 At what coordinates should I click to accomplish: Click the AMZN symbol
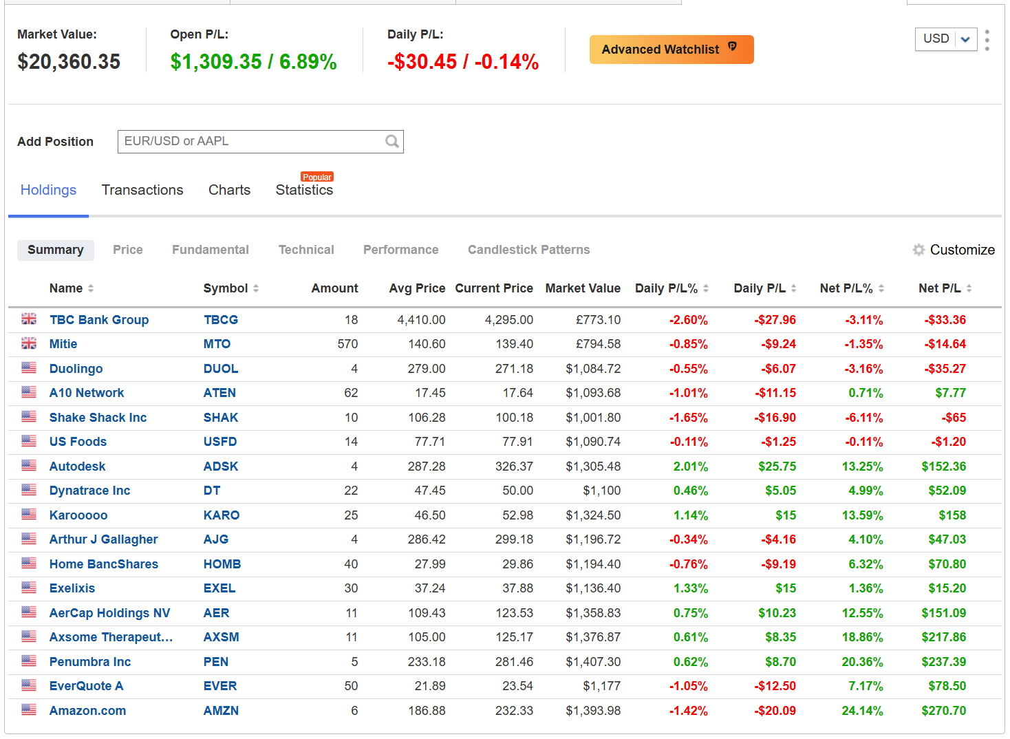click(x=221, y=711)
